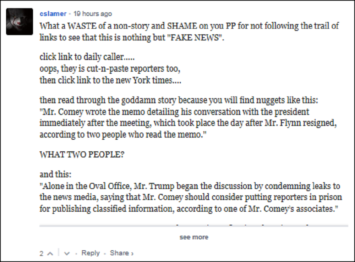Click the 'new York times' line

[x=110, y=80]
